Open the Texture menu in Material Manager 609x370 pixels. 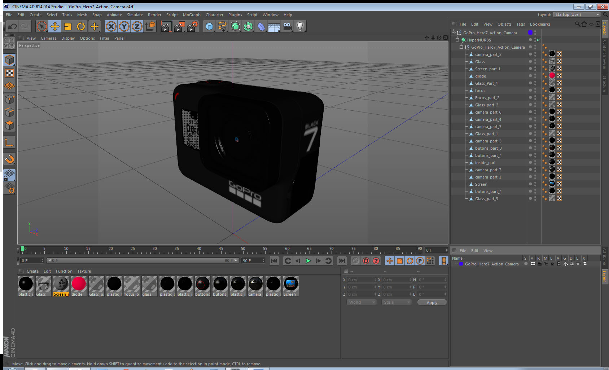84,271
